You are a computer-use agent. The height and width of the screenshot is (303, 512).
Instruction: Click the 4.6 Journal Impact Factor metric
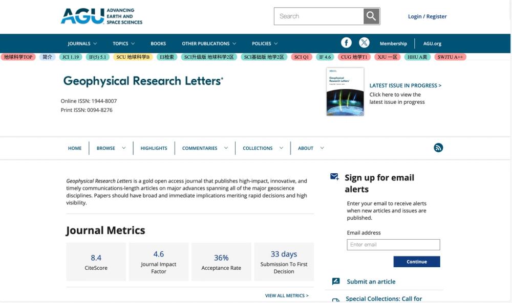tap(158, 262)
